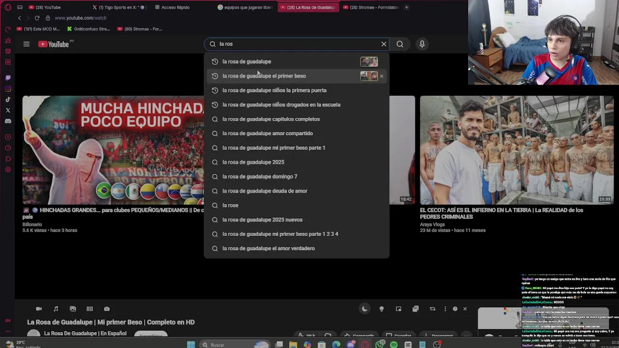Click the sidebar three-dots more button
The width and height of the screenshot is (619, 348).
8,332
